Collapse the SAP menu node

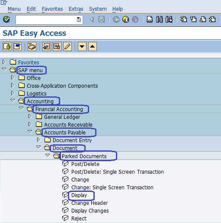click(x=4, y=70)
